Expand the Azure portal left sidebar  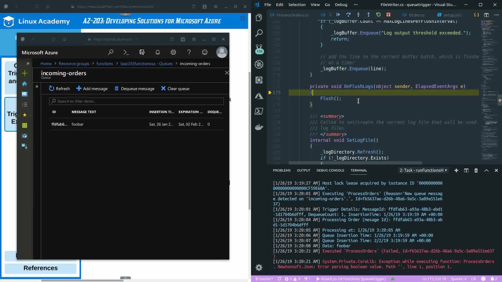(x=28, y=63)
